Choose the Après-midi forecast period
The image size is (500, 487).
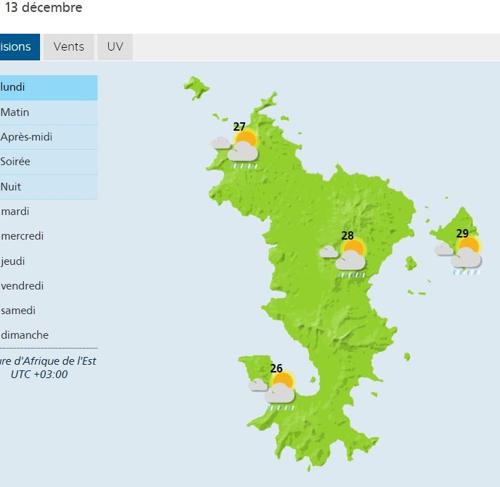(48, 137)
